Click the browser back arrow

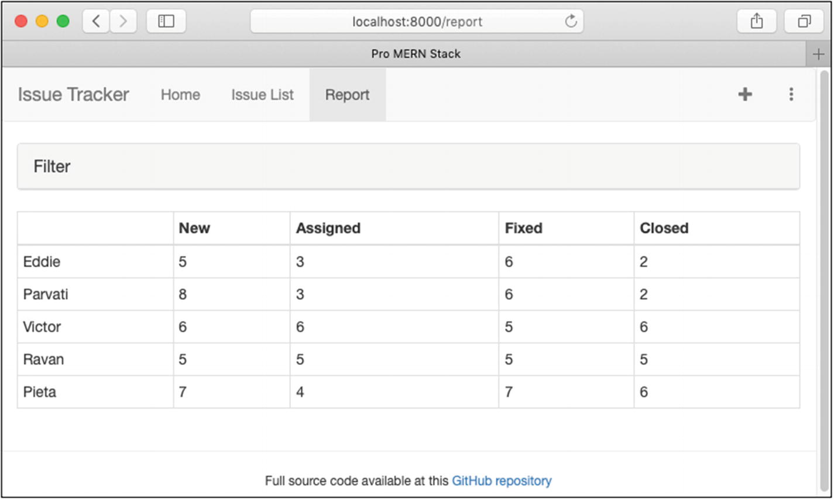pos(96,22)
